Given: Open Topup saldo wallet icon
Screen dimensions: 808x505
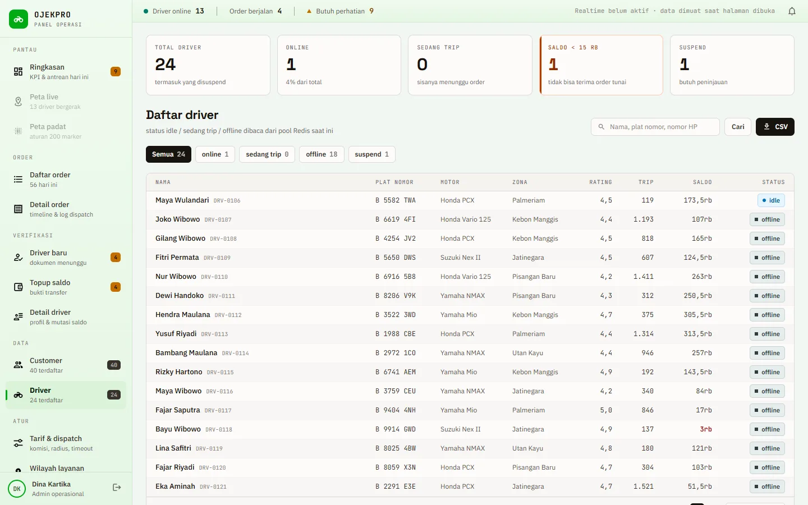Looking at the screenshot, I should pyautogui.click(x=19, y=287).
